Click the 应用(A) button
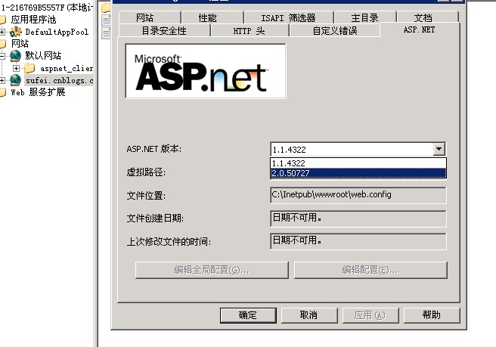The width and height of the screenshot is (496, 347). point(370,315)
